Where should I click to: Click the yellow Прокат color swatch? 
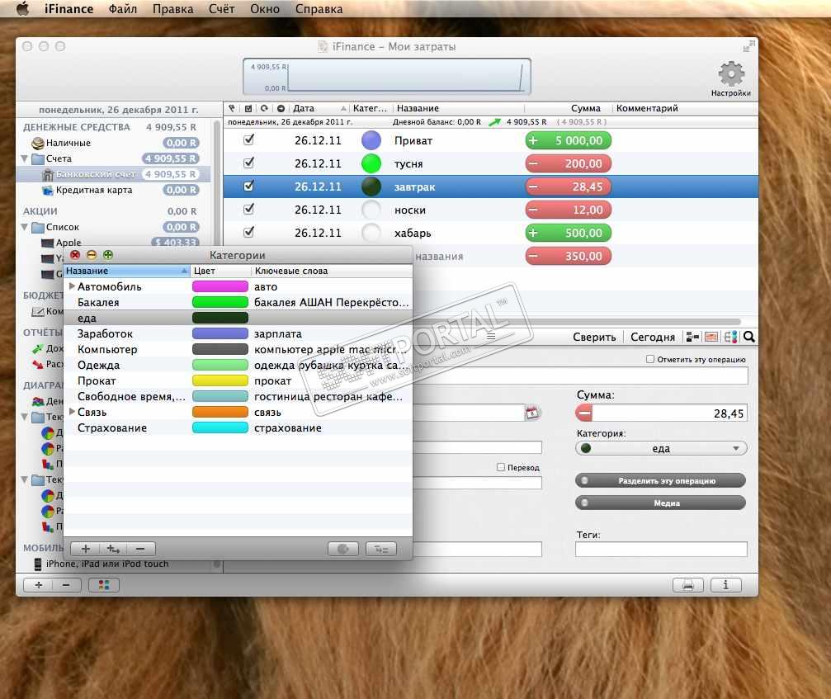point(220,380)
